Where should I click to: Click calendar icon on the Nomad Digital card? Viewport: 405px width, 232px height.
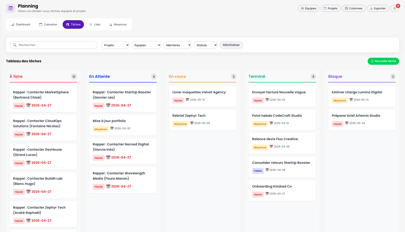[x=108, y=157]
